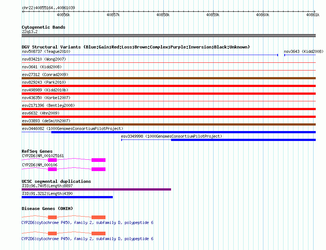Click the %ID:96.7405|Length:8897 label
The image size is (326, 250).
pyautogui.click(x=47, y=186)
